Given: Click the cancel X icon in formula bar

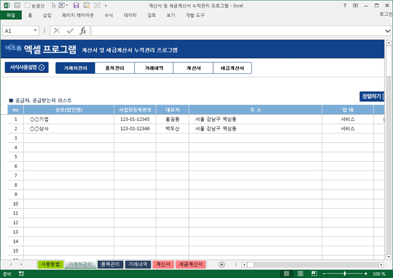Looking at the screenshot, I should coord(57,31).
